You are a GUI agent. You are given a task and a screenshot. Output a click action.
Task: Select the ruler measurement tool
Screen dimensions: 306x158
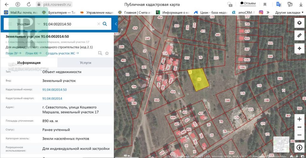299,36
